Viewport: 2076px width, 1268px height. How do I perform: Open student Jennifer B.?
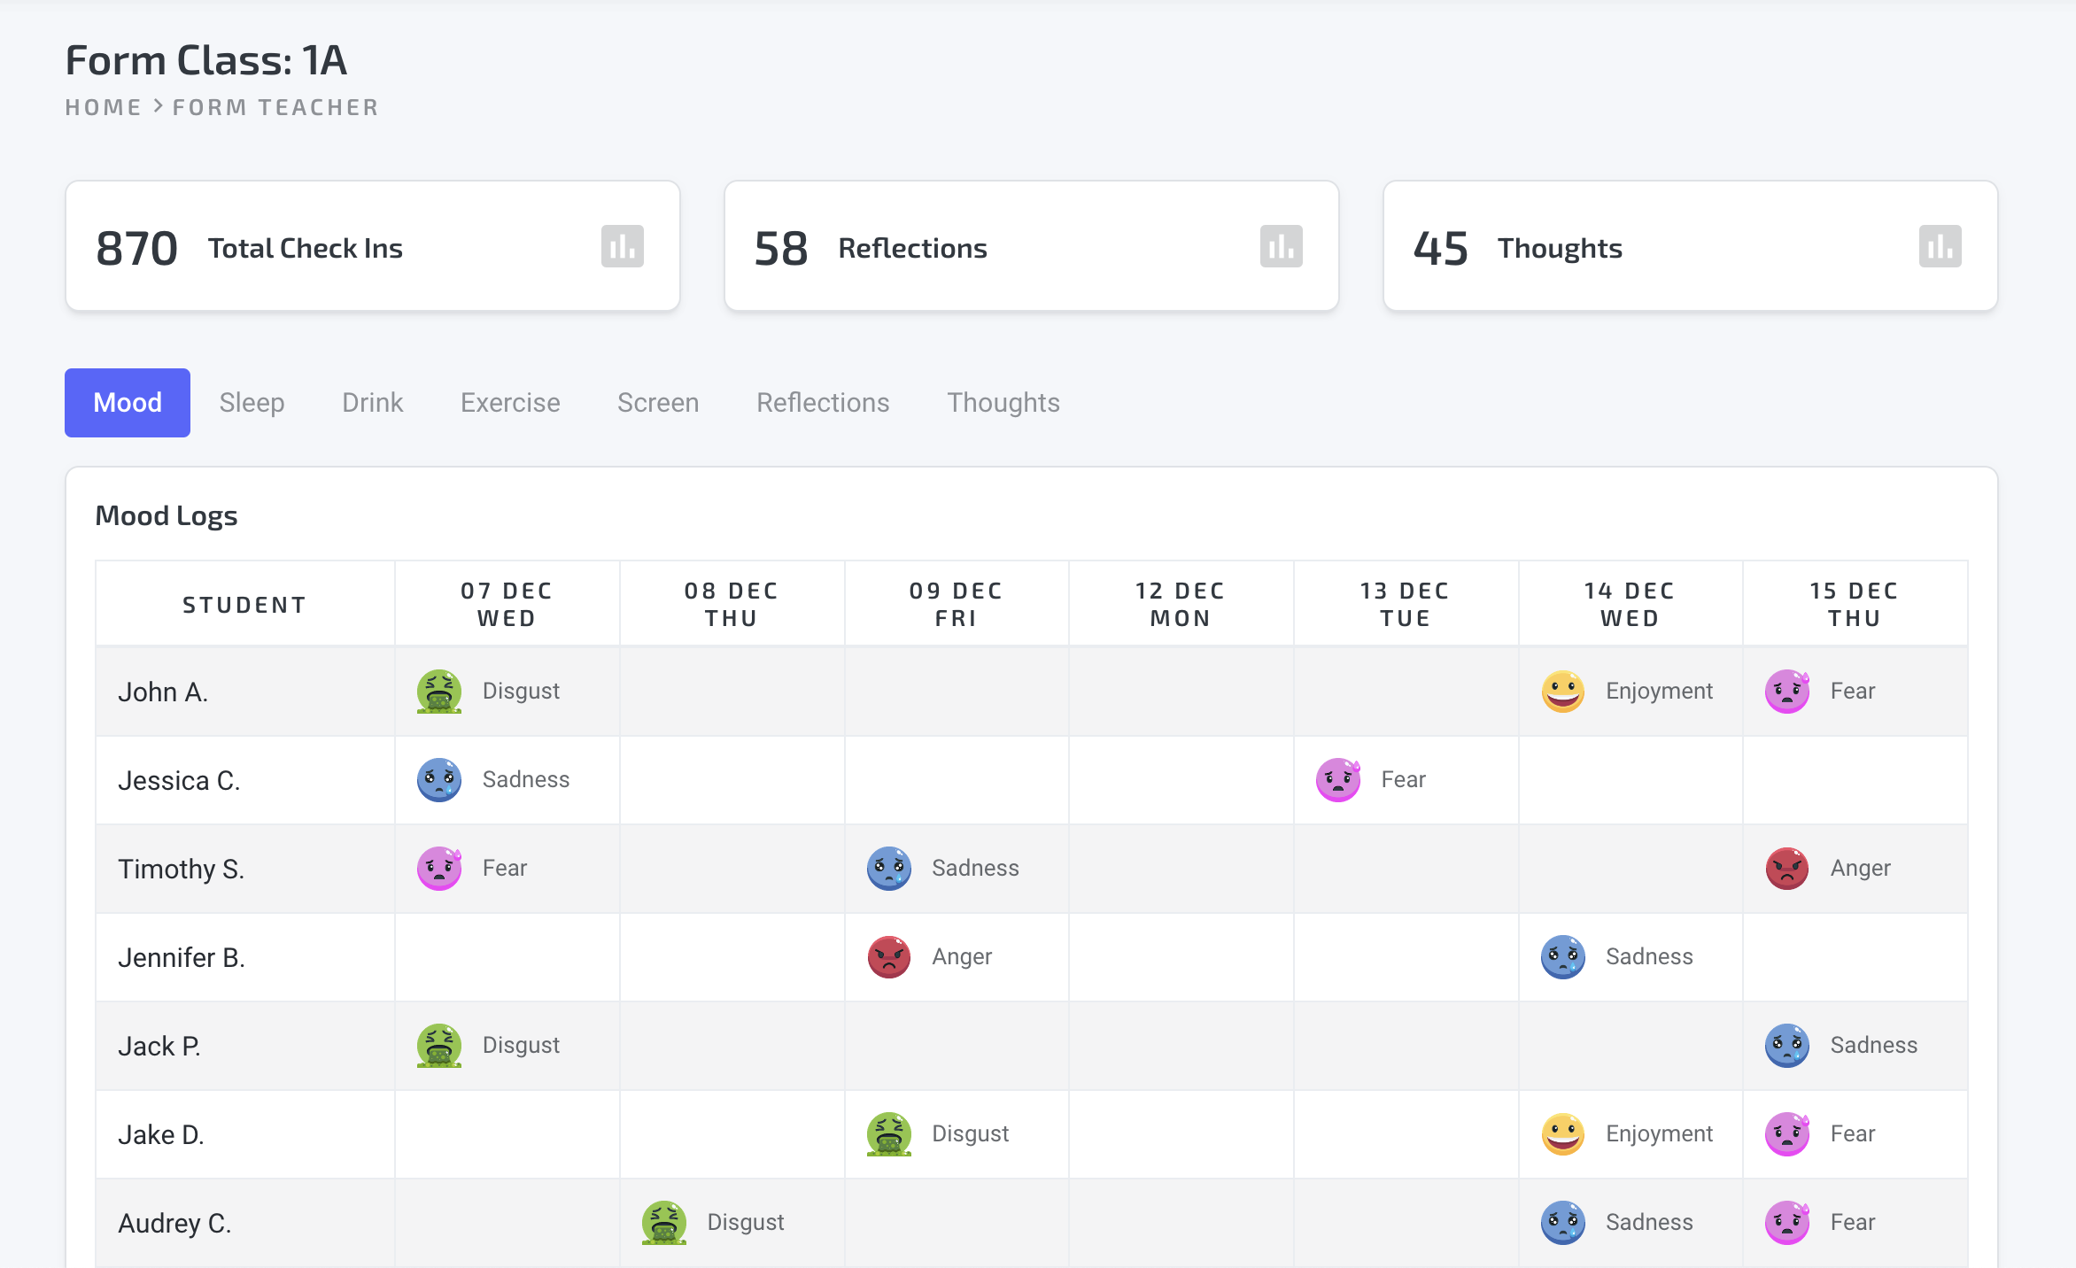point(182,957)
